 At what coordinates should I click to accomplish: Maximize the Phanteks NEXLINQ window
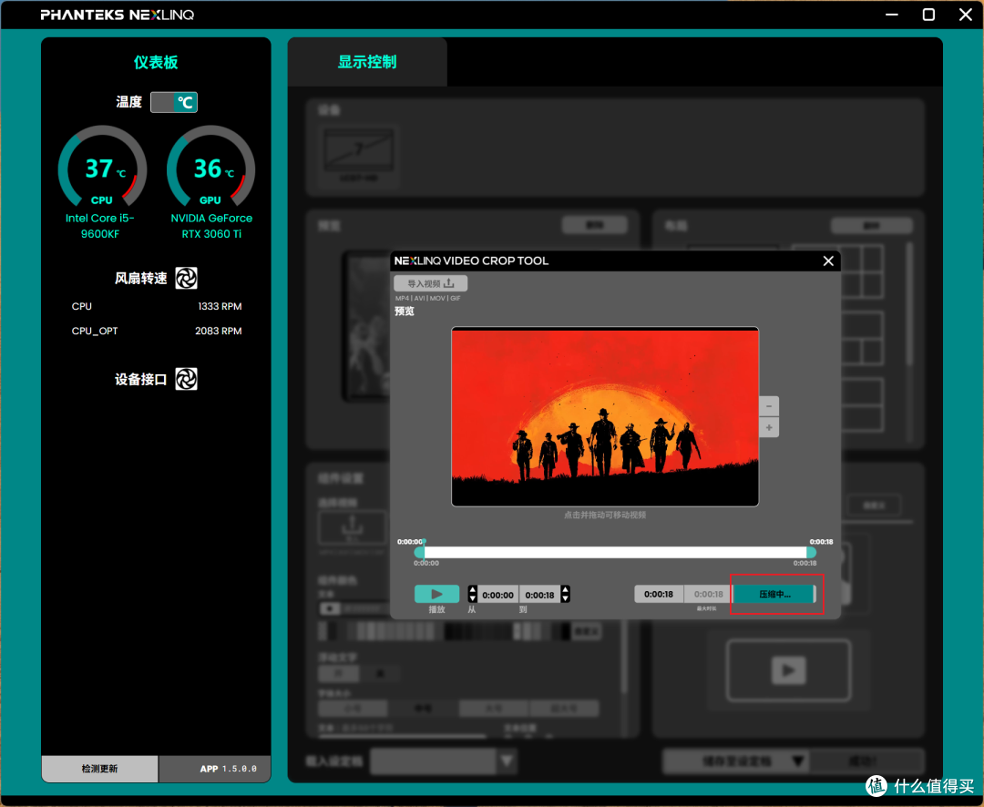(x=928, y=15)
